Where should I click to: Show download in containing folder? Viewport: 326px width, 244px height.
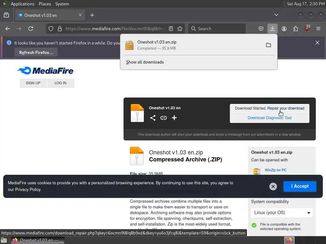tap(268, 45)
